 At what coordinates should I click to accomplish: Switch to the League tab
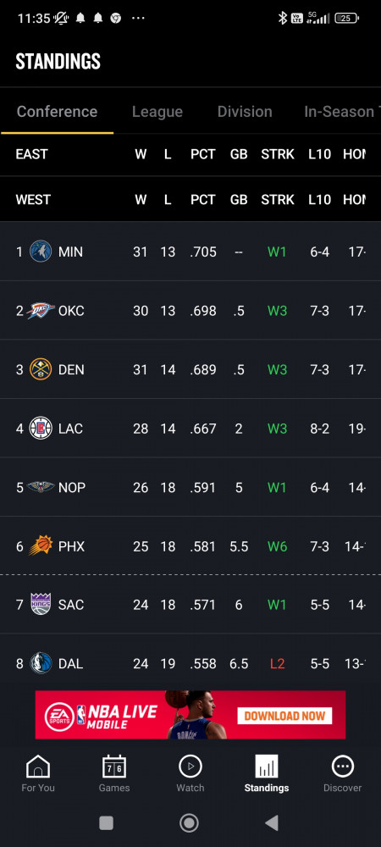[x=157, y=112]
